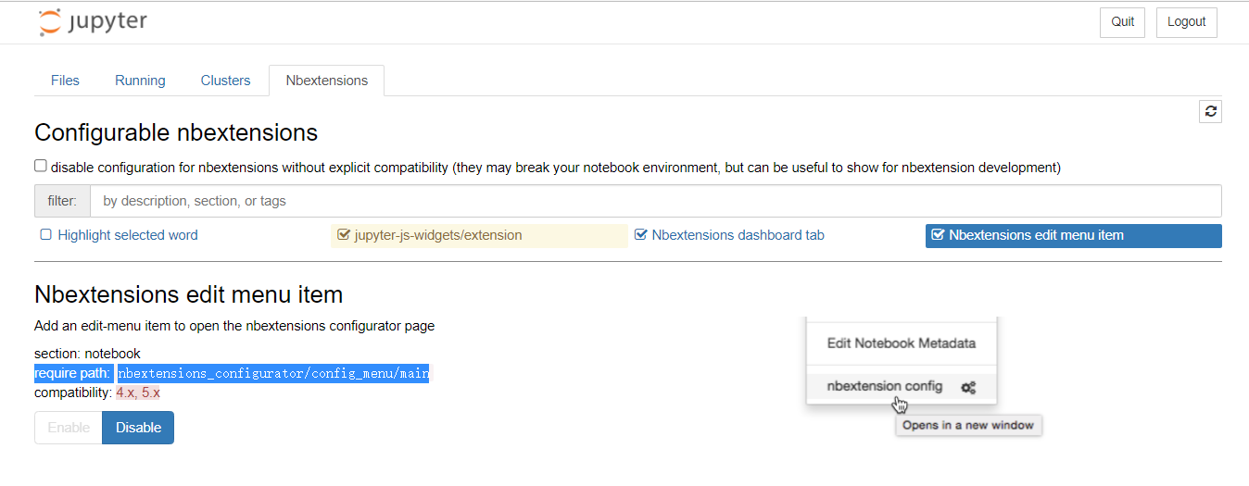
Task: Click the Logout button
Action: [1186, 22]
